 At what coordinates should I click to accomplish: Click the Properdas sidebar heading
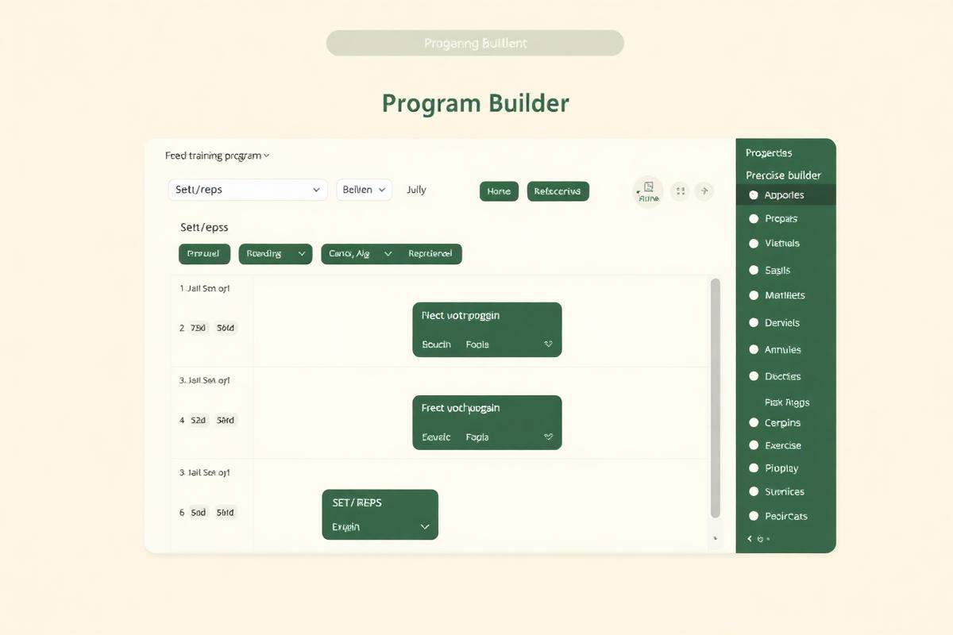click(769, 153)
